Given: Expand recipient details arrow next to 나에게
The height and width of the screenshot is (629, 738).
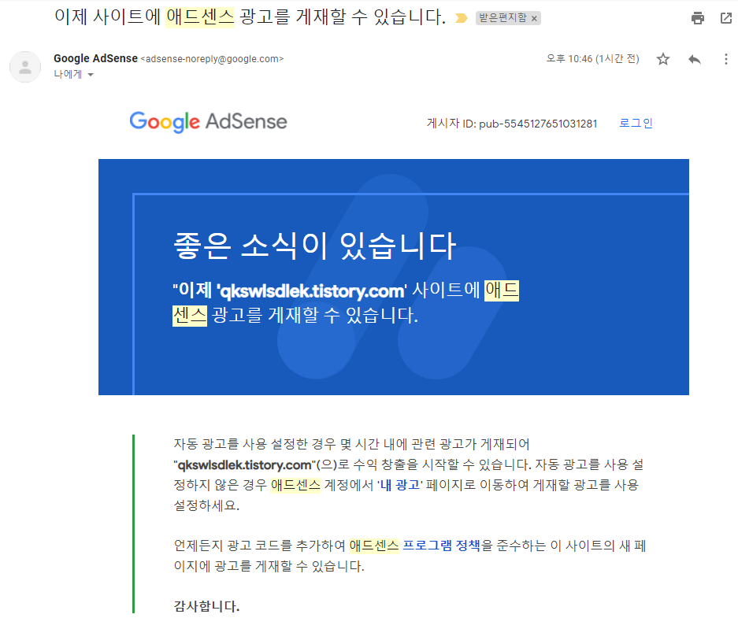Looking at the screenshot, I should coord(91,74).
